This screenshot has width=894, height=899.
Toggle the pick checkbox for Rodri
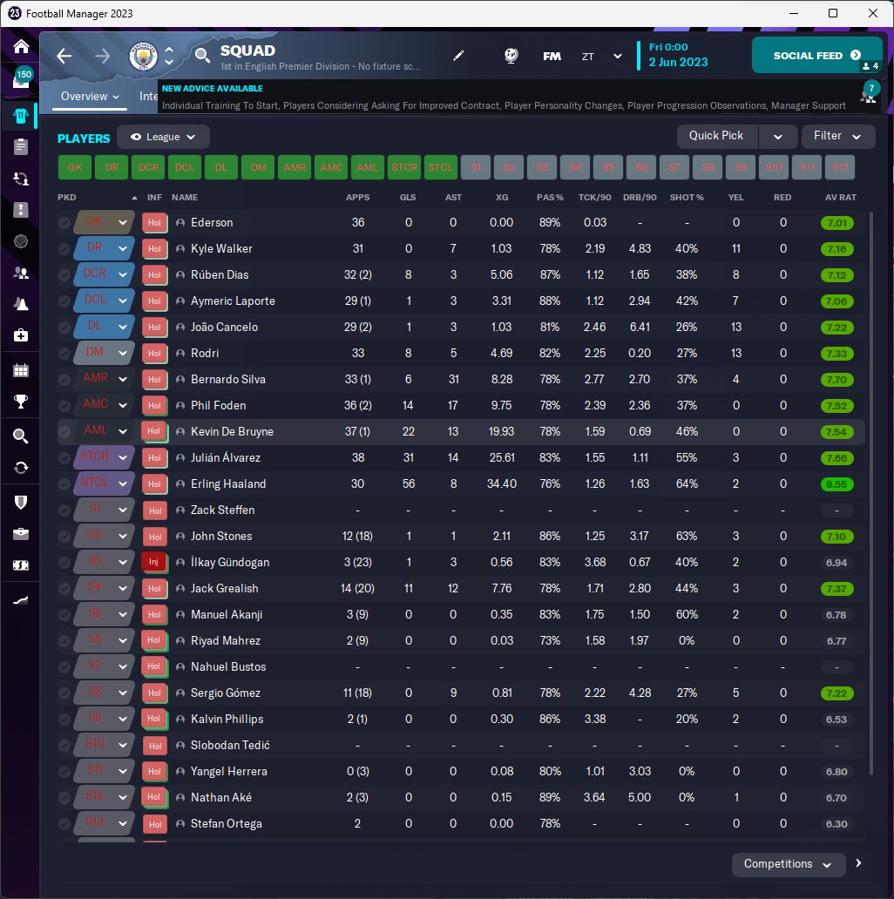click(x=64, y=353)
